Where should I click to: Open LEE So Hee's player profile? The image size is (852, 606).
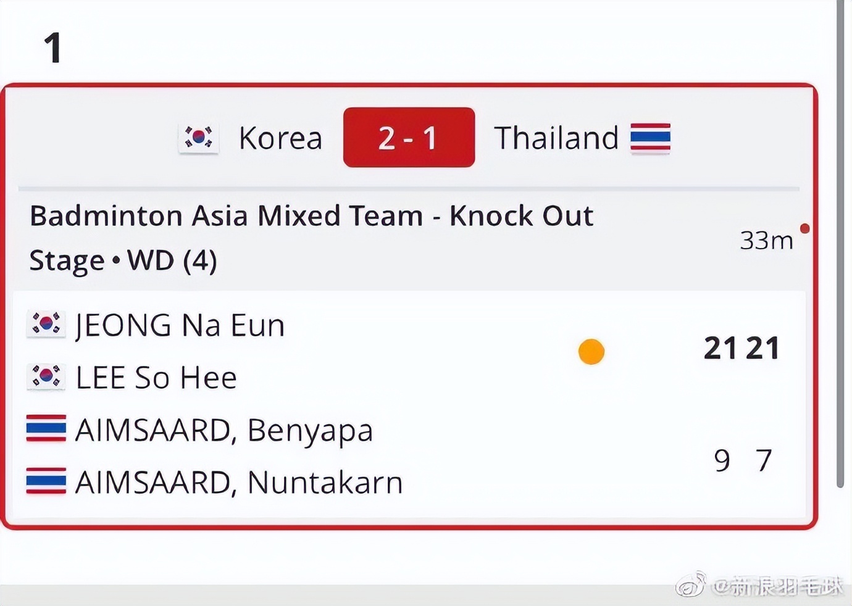[156, 378]
